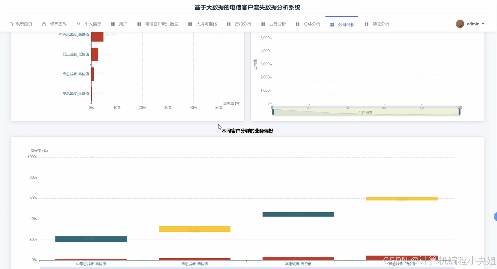
Task: Click the yellow bar for 低忠诚度_低价值
Action: click(402, 199)
